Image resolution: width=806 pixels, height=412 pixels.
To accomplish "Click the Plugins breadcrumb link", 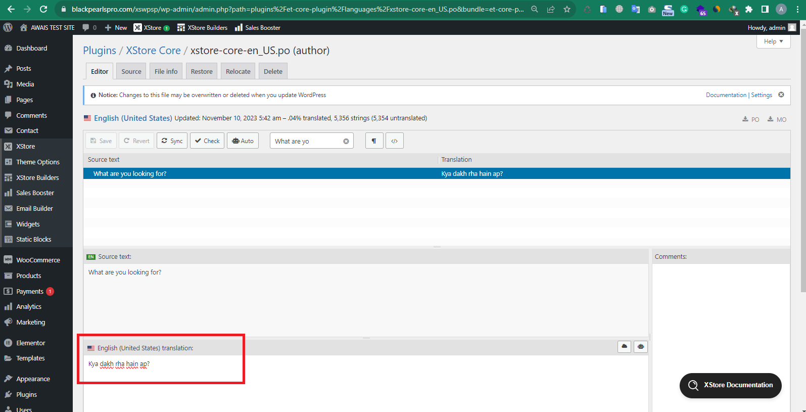I will coord(100,51).
